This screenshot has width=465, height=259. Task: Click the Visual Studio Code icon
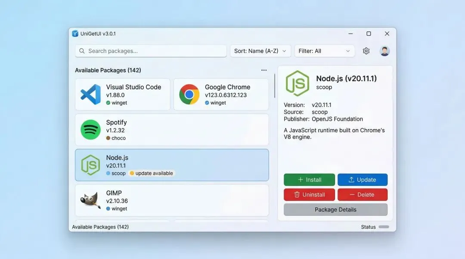click(90, 94)
